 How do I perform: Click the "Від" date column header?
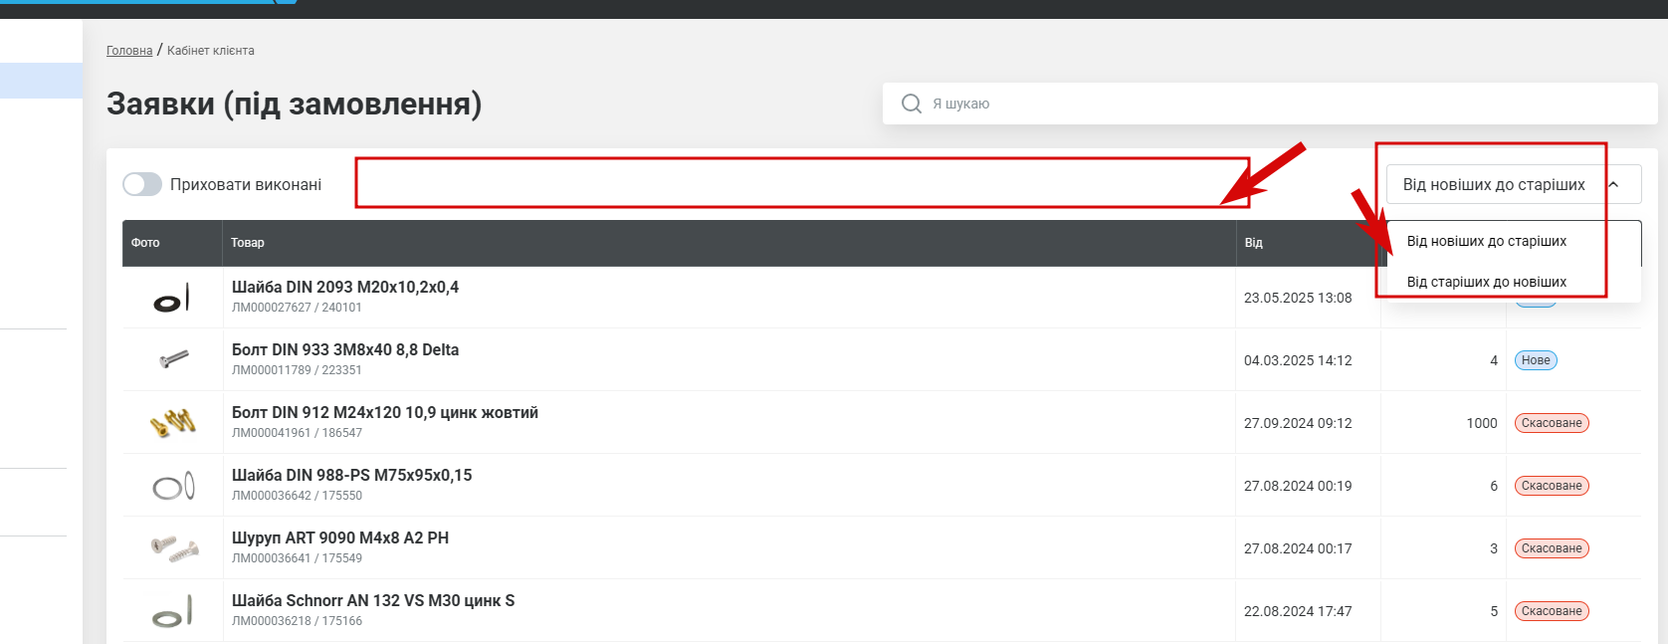tap(1253, 243)
